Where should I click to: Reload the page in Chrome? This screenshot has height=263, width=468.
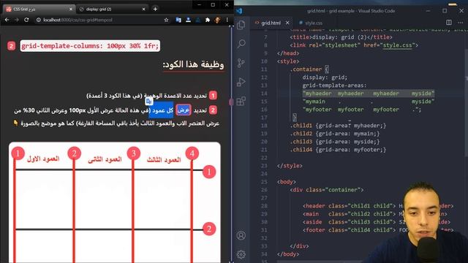pos(26,20)
